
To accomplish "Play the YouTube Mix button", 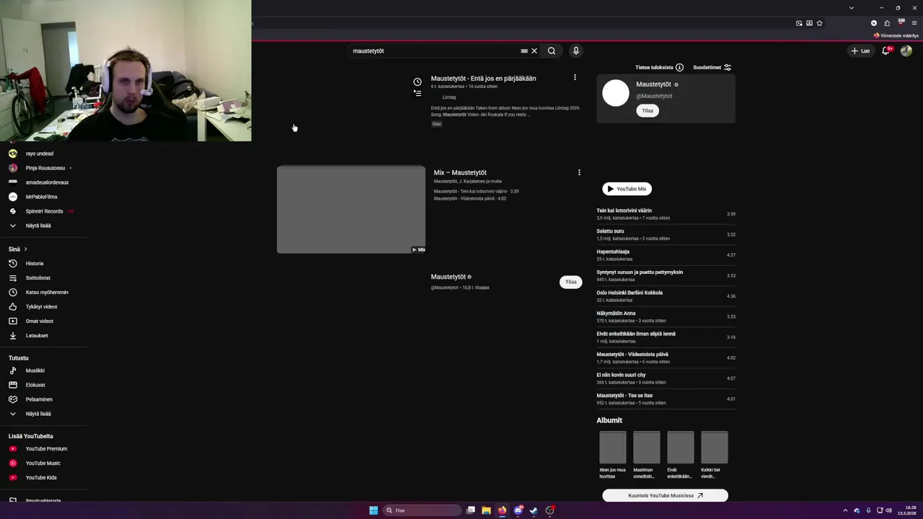I will [x=627, y=189].
